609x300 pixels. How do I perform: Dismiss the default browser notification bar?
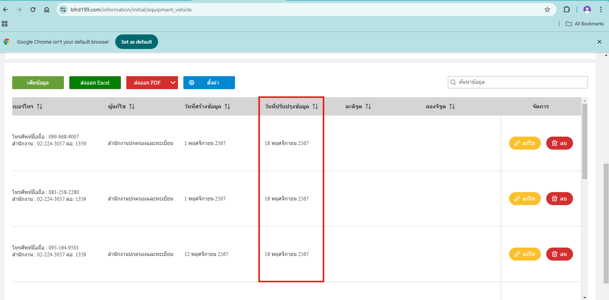[x=599, y=42]
